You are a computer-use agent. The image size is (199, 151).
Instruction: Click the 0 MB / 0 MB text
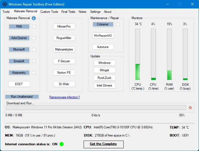(x=14, y=115)
